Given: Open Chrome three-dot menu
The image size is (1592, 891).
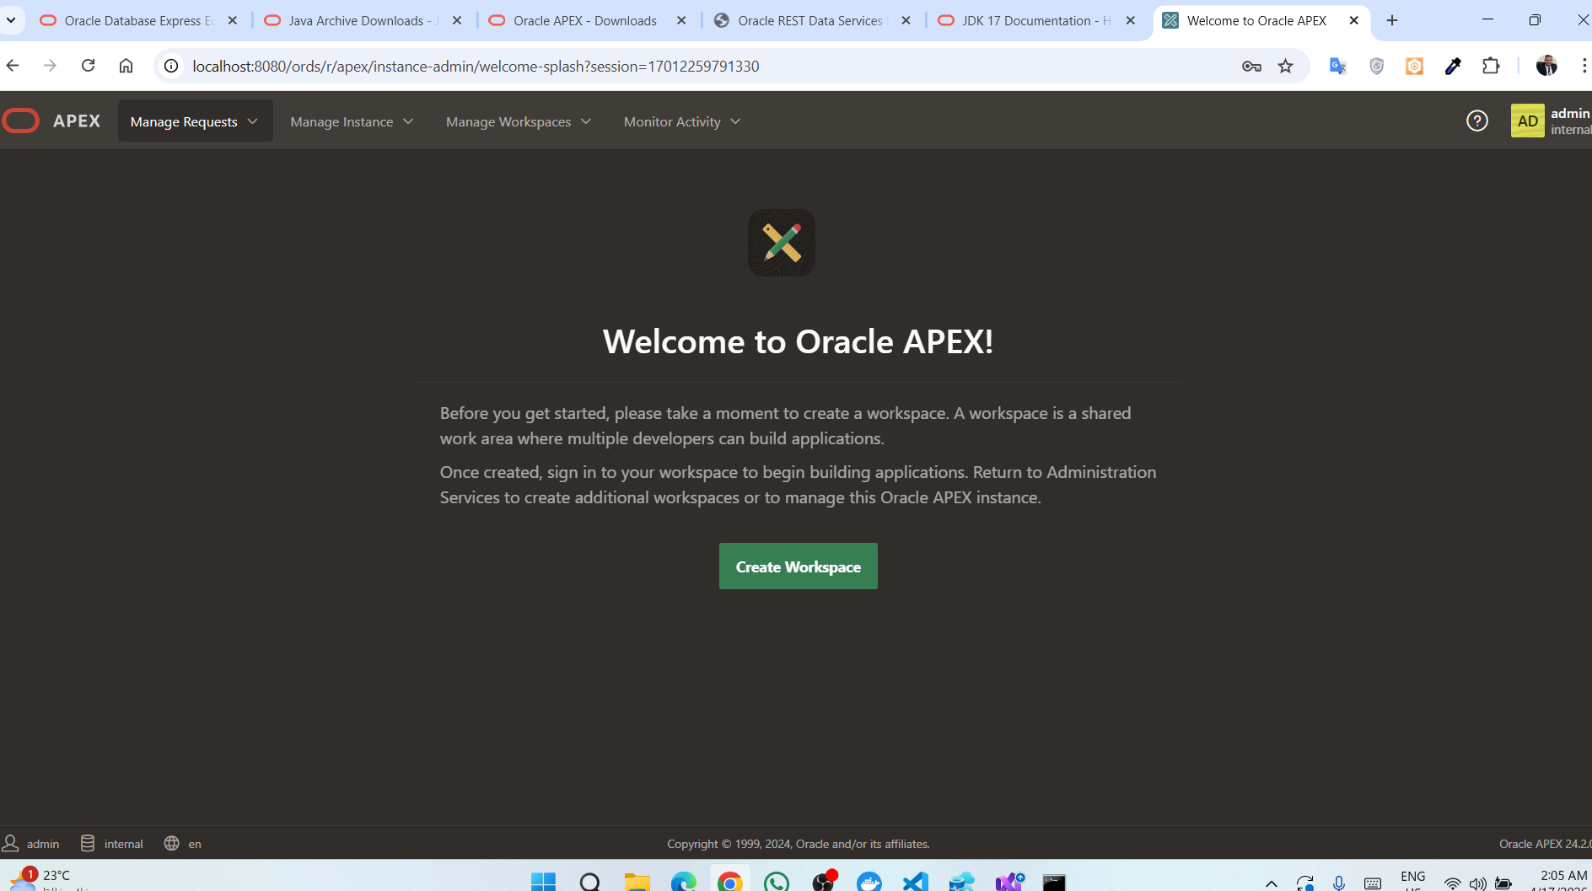Looking at the screenshot, I should point(1584,66).
